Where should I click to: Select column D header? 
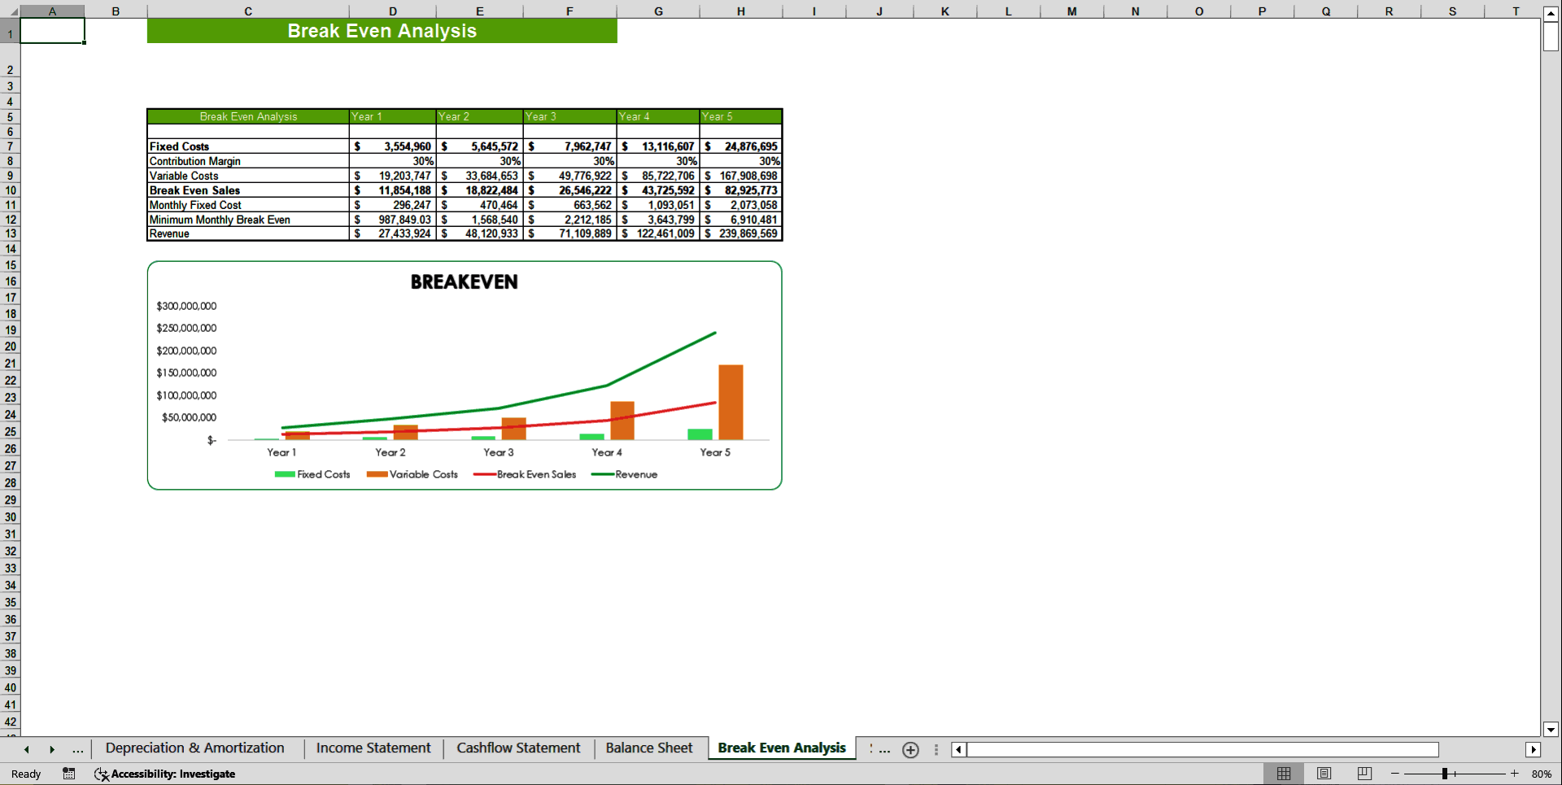[393, 11]
